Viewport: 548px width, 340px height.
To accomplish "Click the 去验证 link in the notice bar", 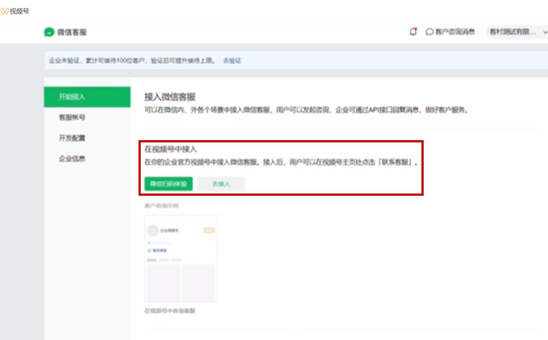I will pos(232,61).
